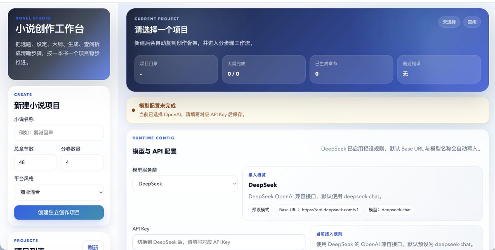This screenshot has width=495, height=250.
Task: Click the 分卷数量 field showing 4
Action: click(82, 162)
